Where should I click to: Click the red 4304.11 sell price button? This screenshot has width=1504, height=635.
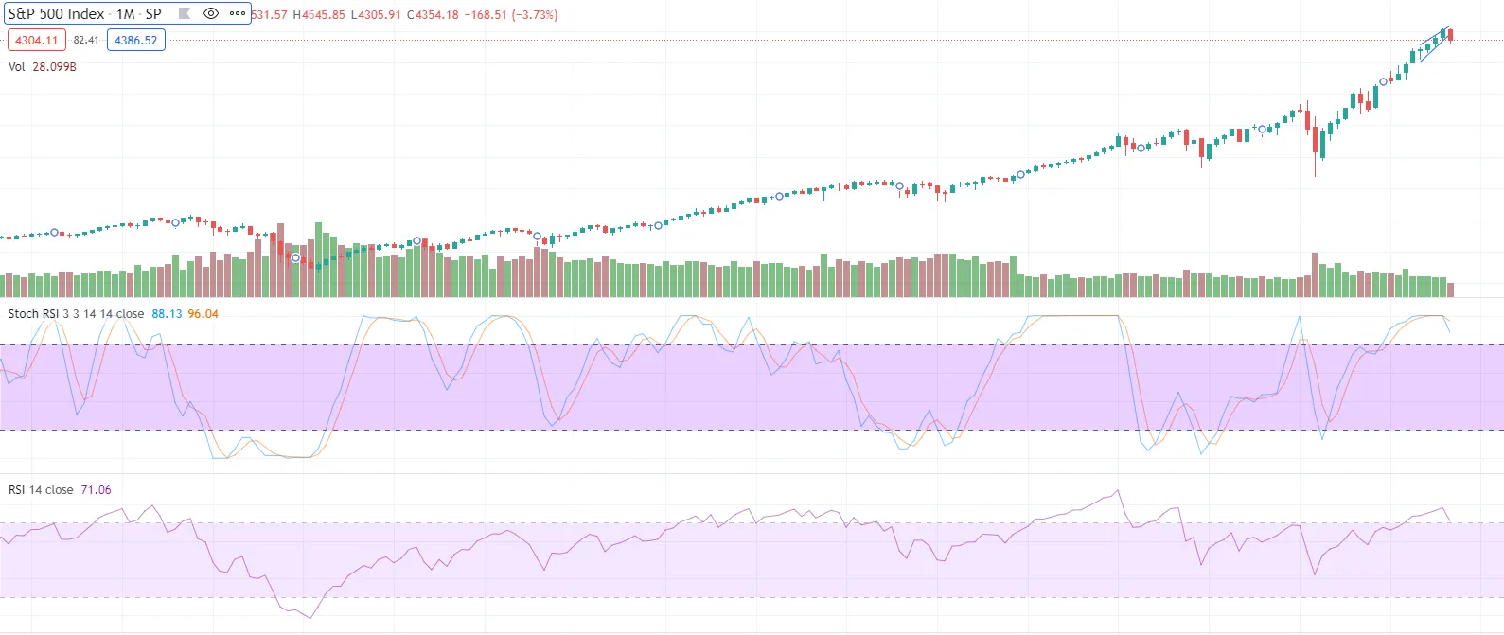point(36,40)
